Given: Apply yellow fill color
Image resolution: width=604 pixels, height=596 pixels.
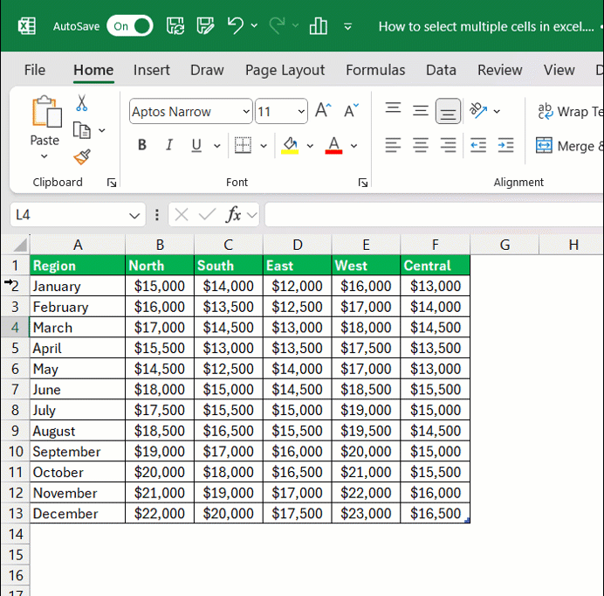Looking at the screenshot, I should [x=290, y=145].
